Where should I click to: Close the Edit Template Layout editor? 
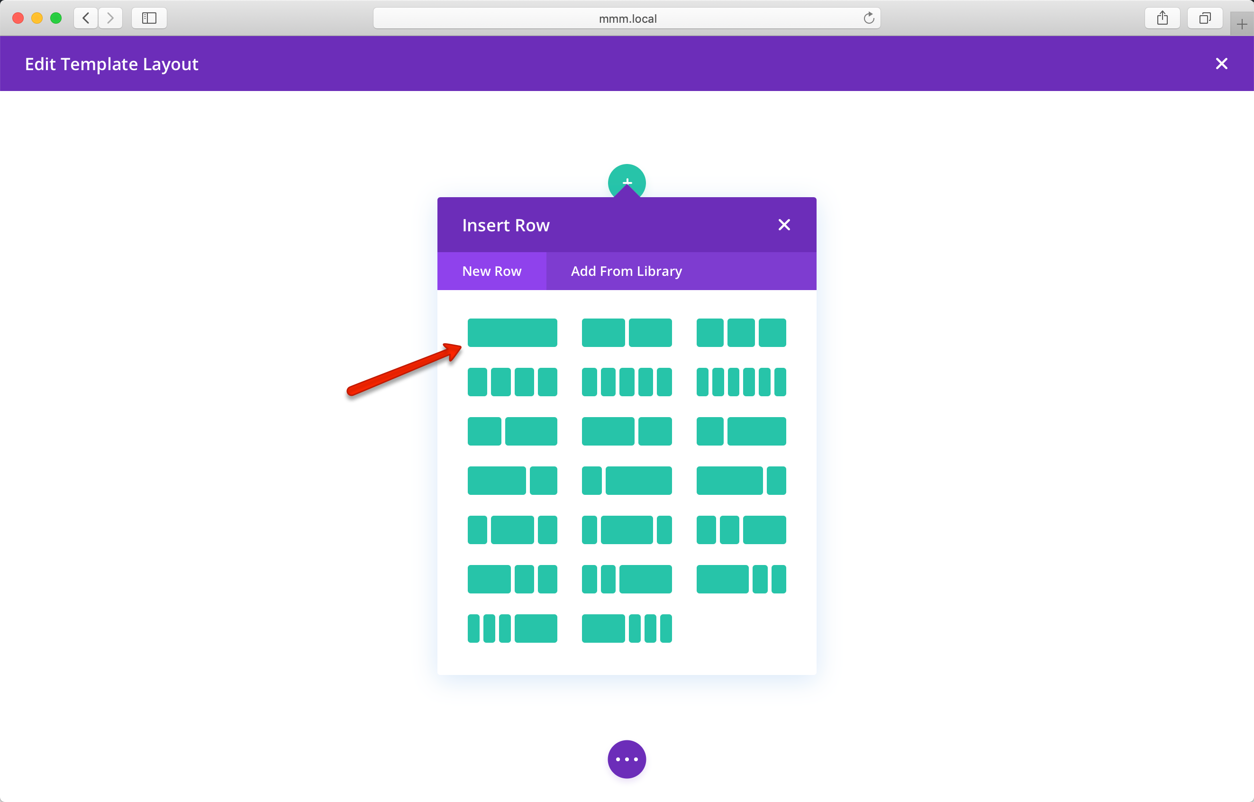click(x=1221, y=64)
